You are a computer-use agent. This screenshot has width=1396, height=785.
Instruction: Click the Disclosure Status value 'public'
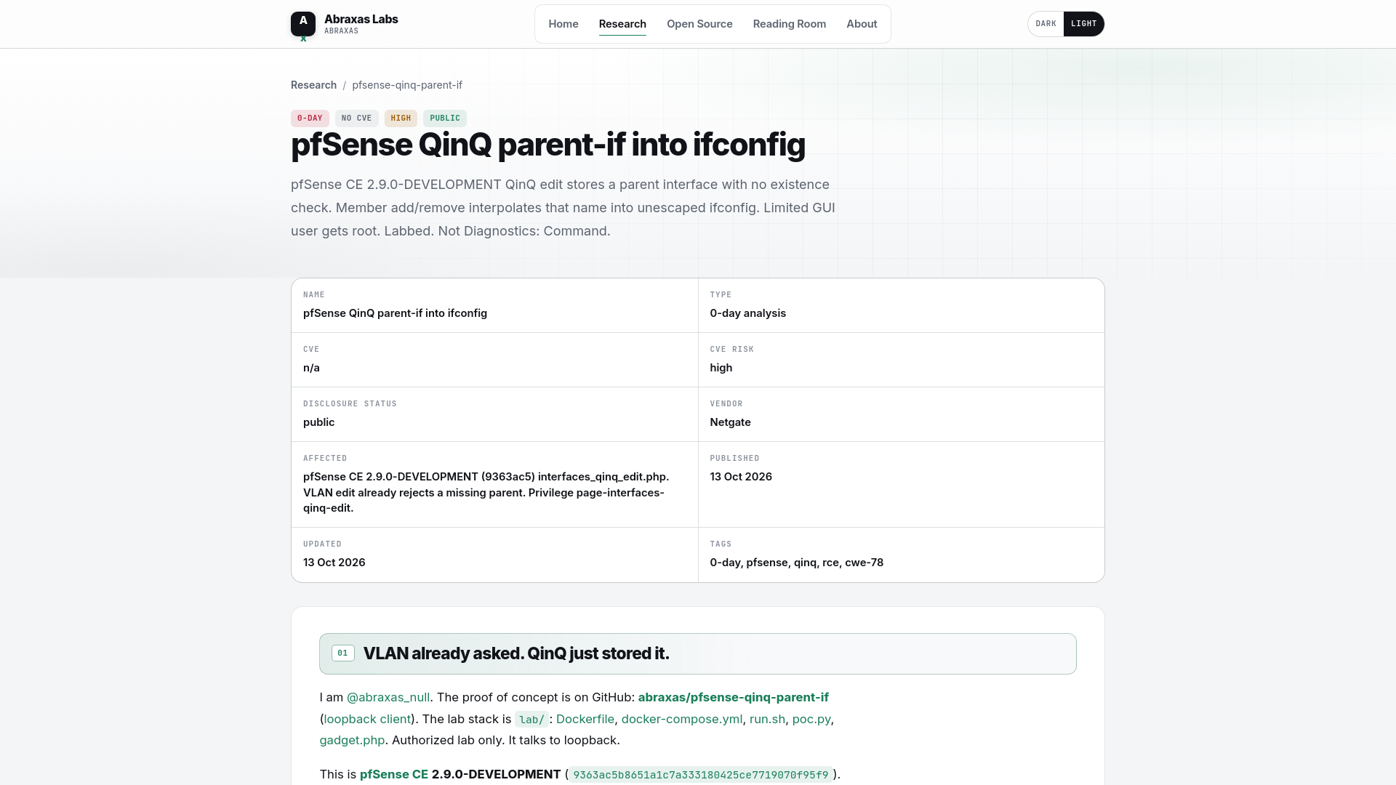point(318,422)
